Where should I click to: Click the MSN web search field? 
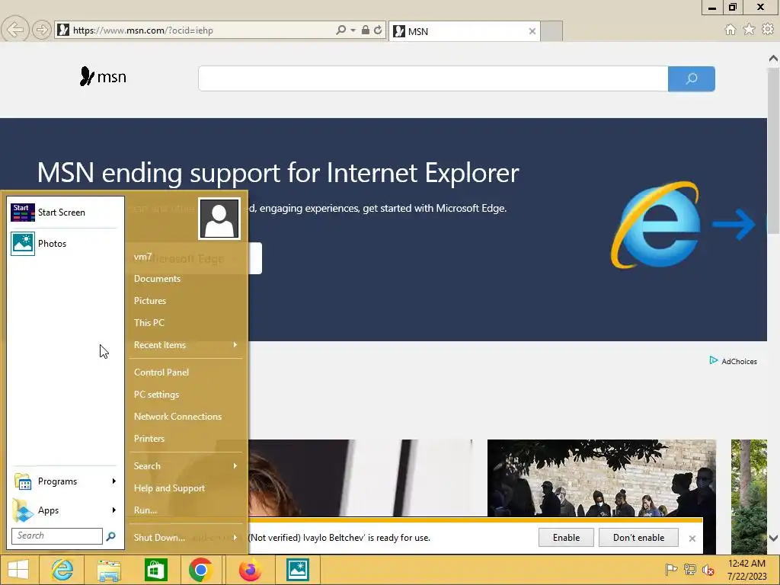(433, 78)
